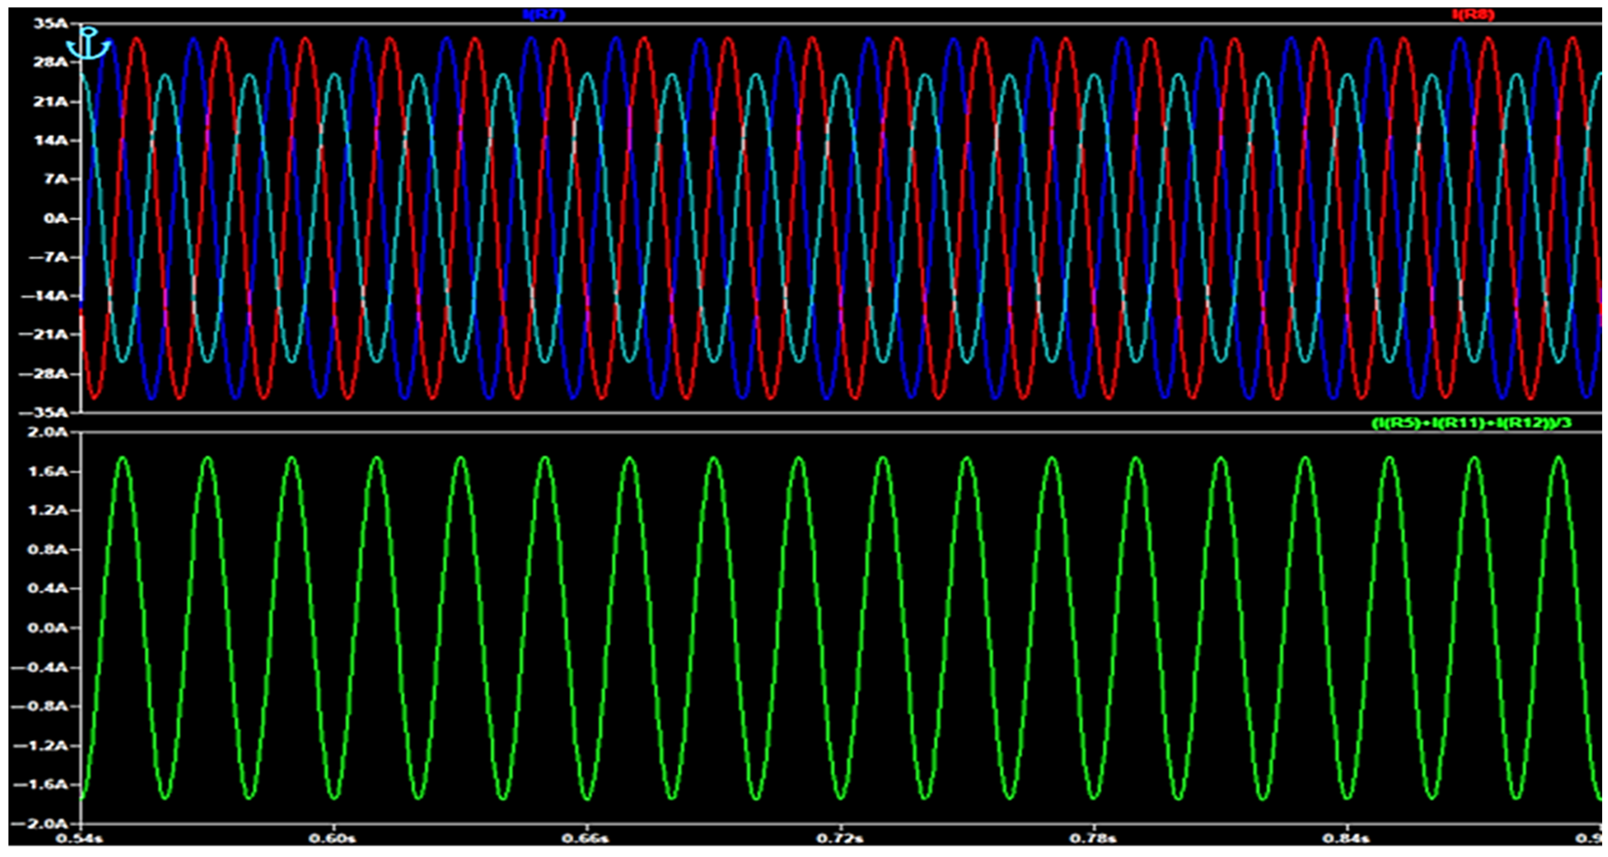Viewport: 1608px width, 857px height.
Task: Click the 0A label on upper axis
Action: [55, 219]
